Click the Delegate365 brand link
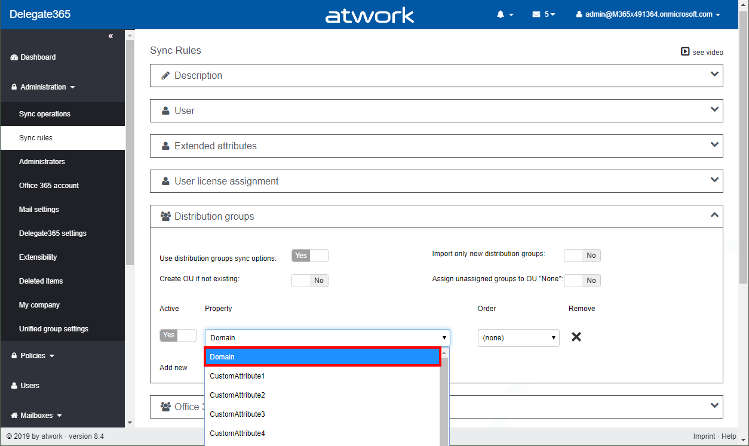The width and height of the screenshot is (749, 446). pyautogui.click(x=40, y=14)
